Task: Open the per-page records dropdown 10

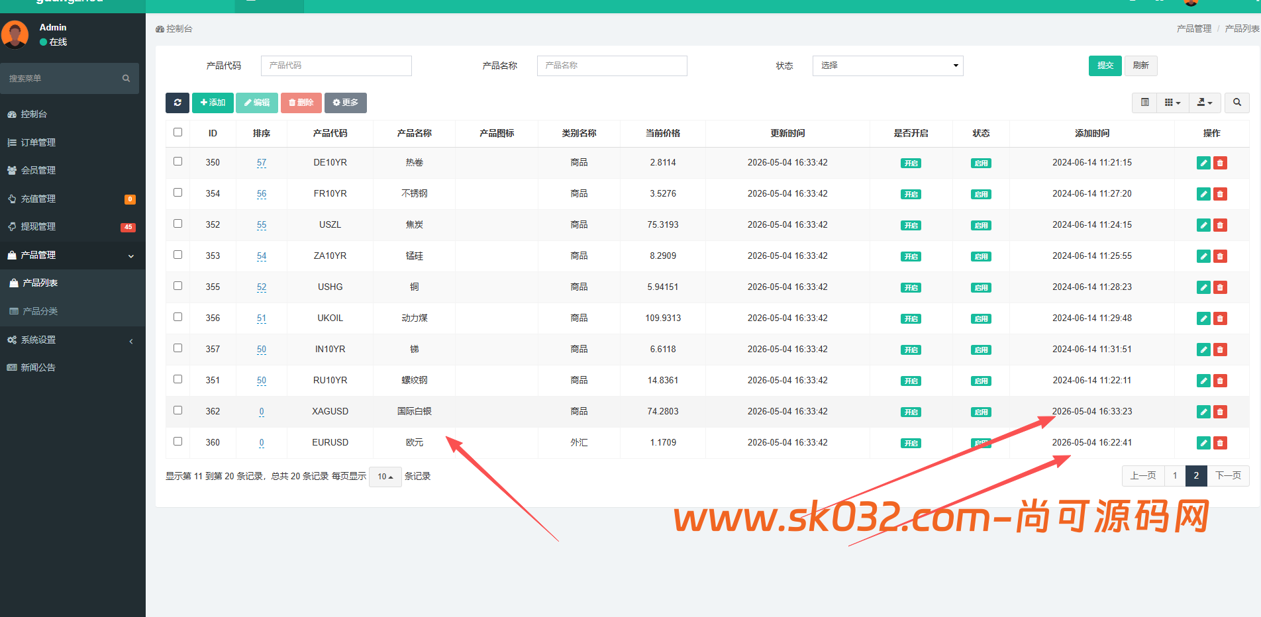Action: point(385,477)
